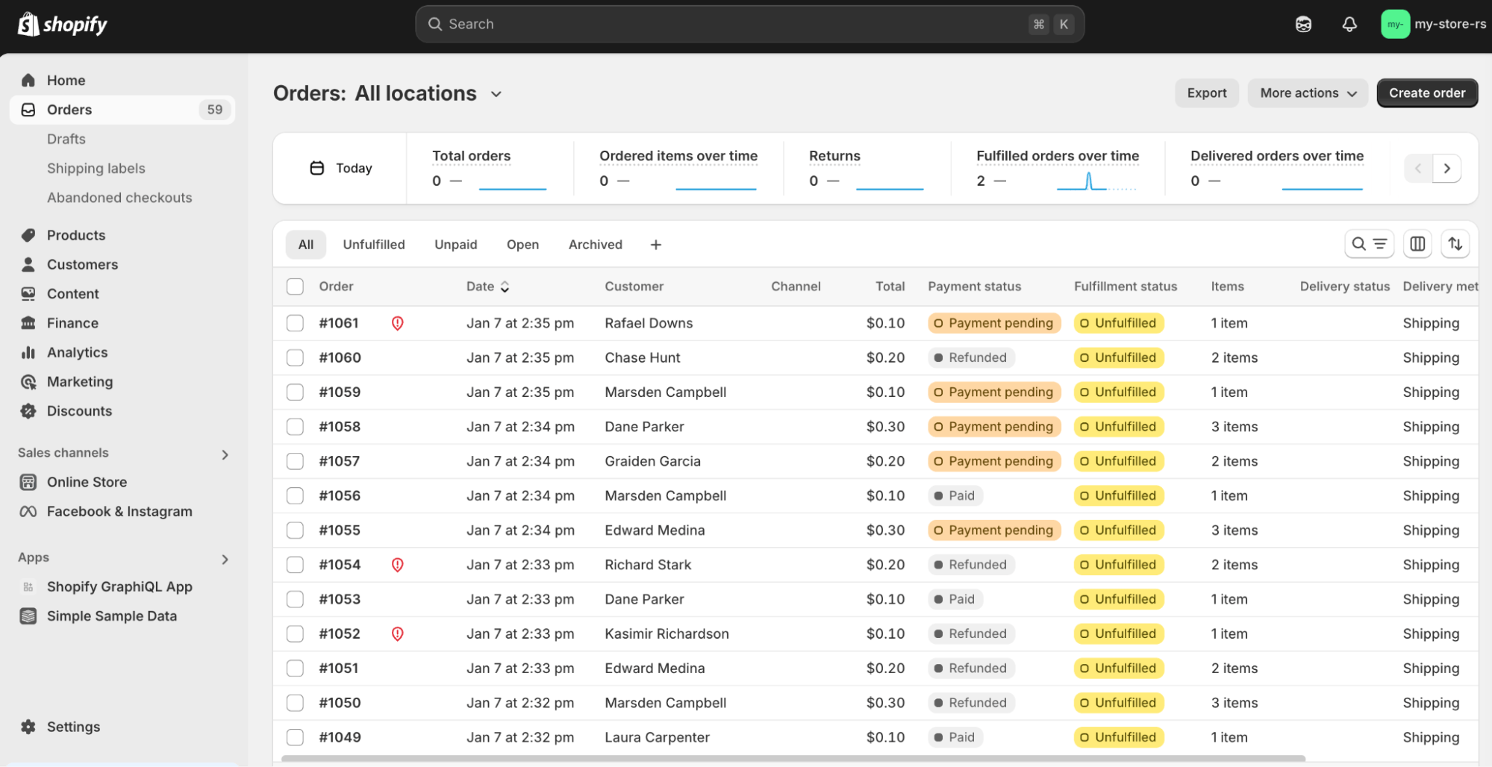Click risk warning icon on order #1054
Viewport: 1492px width, 767px height.
pyautogui.click(x=398, y=565)
